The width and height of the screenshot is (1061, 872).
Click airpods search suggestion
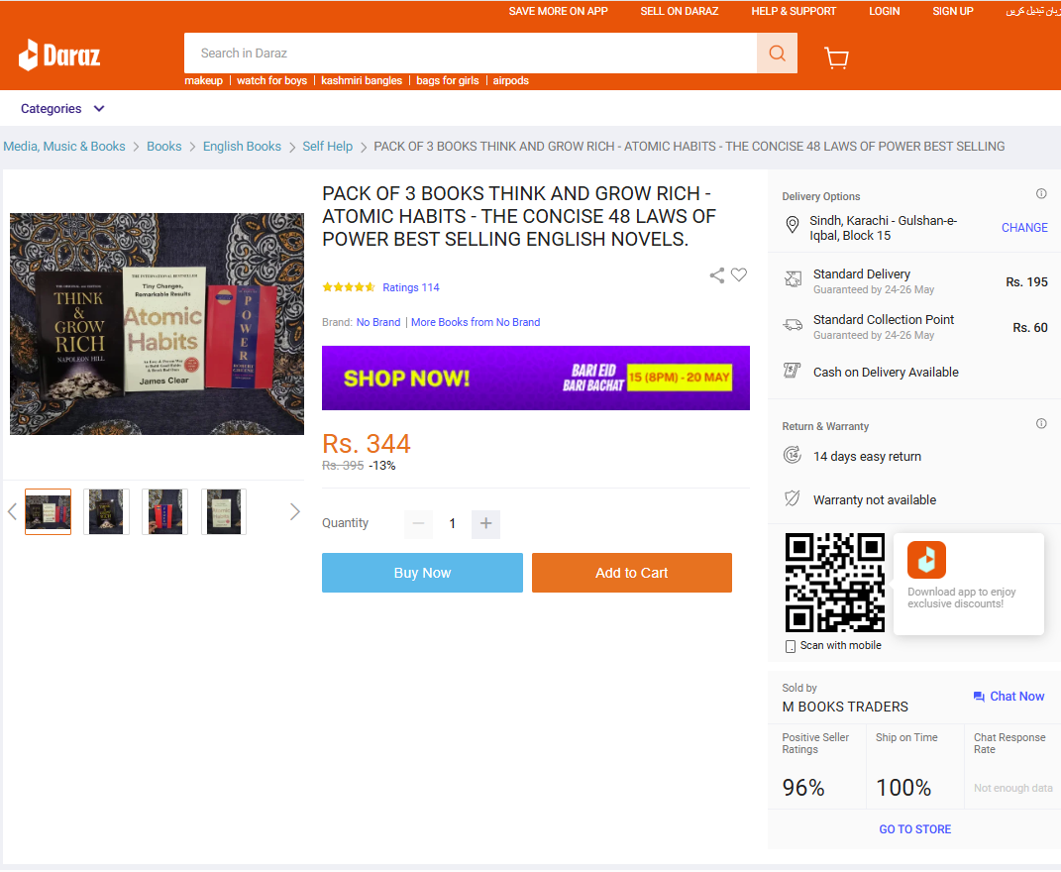pos(511,80)
